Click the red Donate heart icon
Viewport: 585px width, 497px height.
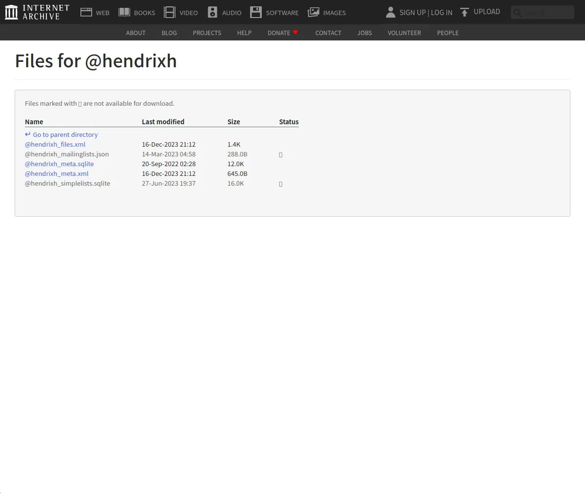(295, 32)
